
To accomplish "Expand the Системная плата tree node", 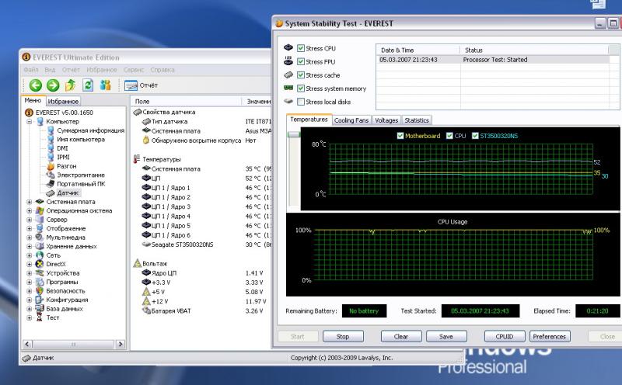I will [x=29, y=202].
